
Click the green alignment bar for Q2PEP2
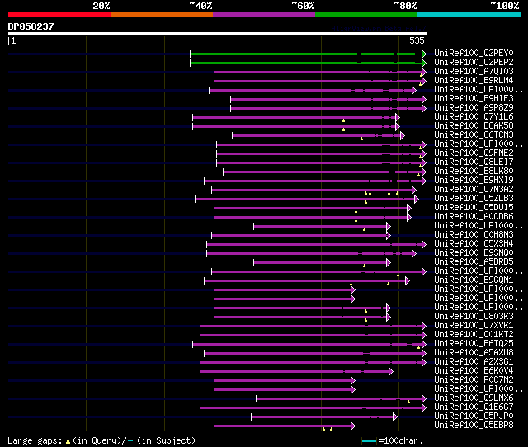pyautogui.click(x=306, y=63)
